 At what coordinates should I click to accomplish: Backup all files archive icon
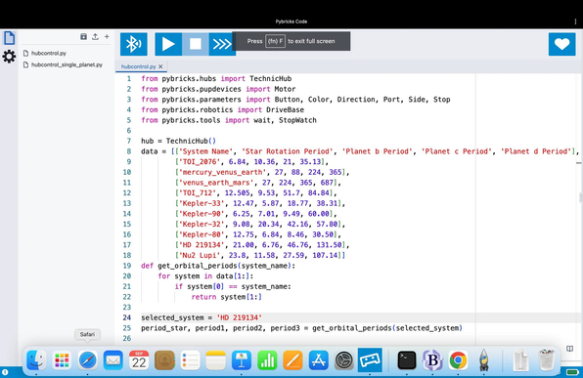pos(84,36)
